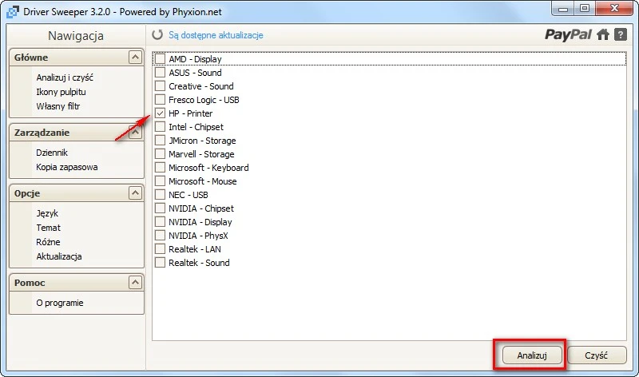Collapse the Główne navigation section
The image size is (639, 377).
tap(135, 58)
